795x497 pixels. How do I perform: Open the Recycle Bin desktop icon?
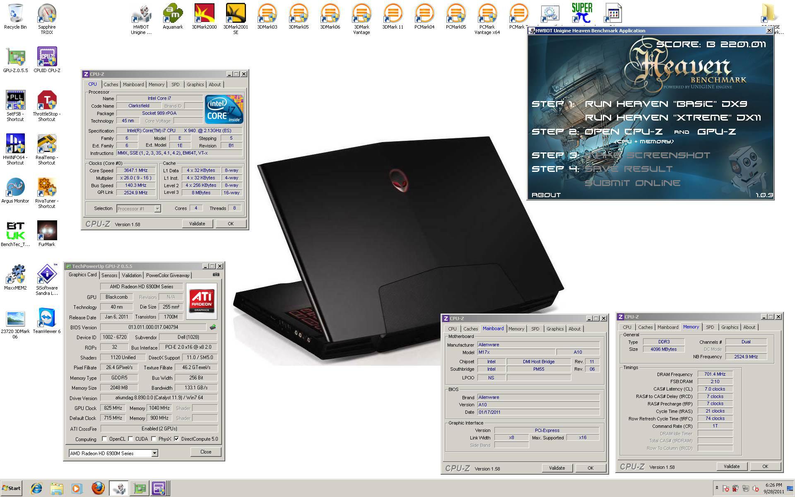(15, 17)
